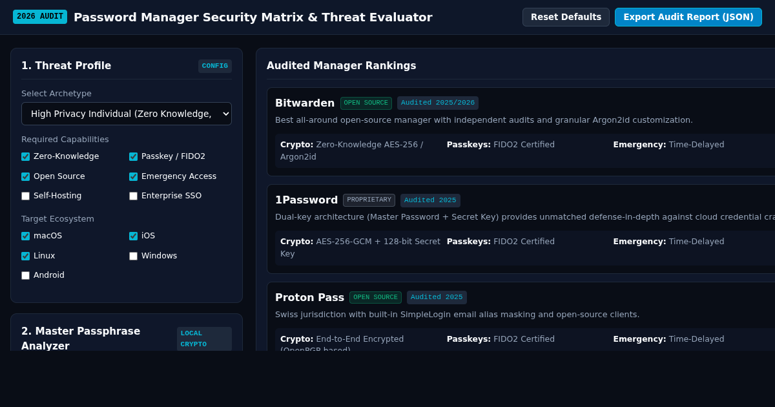Uncheck the Open Source capability
This screenshot has width=775, height=407.
coord(25,176)
